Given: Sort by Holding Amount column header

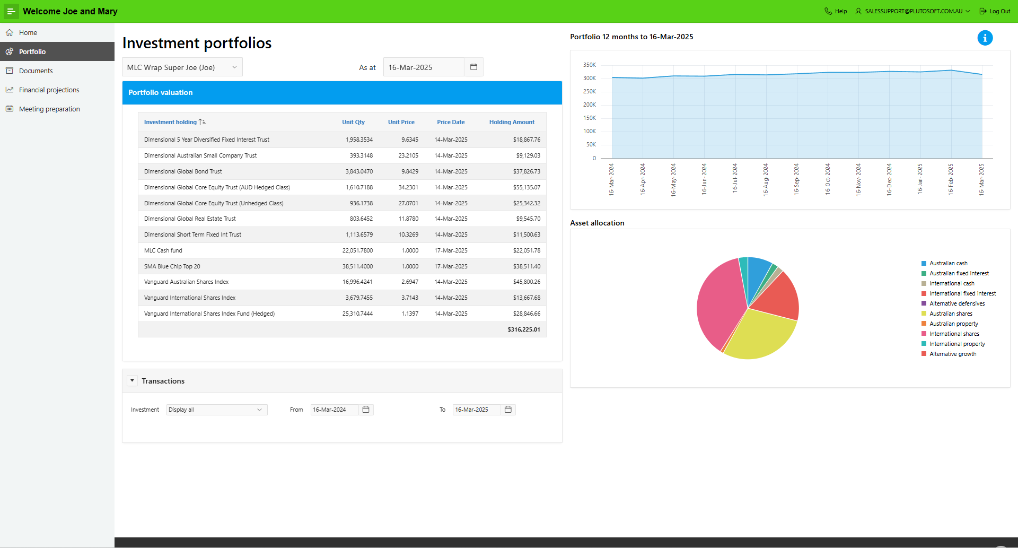Looking at the screenshot, I should 511,122.
